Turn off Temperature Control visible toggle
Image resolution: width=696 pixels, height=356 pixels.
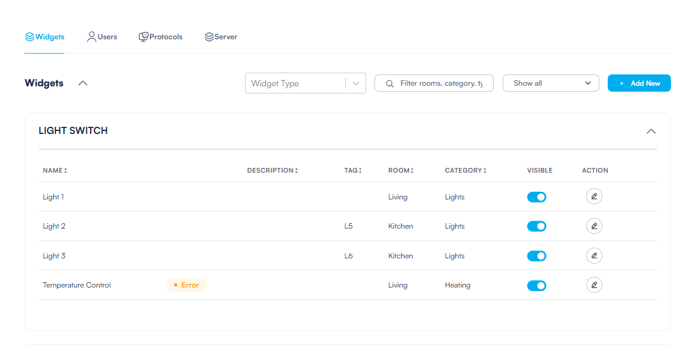(x=536, y=286)
